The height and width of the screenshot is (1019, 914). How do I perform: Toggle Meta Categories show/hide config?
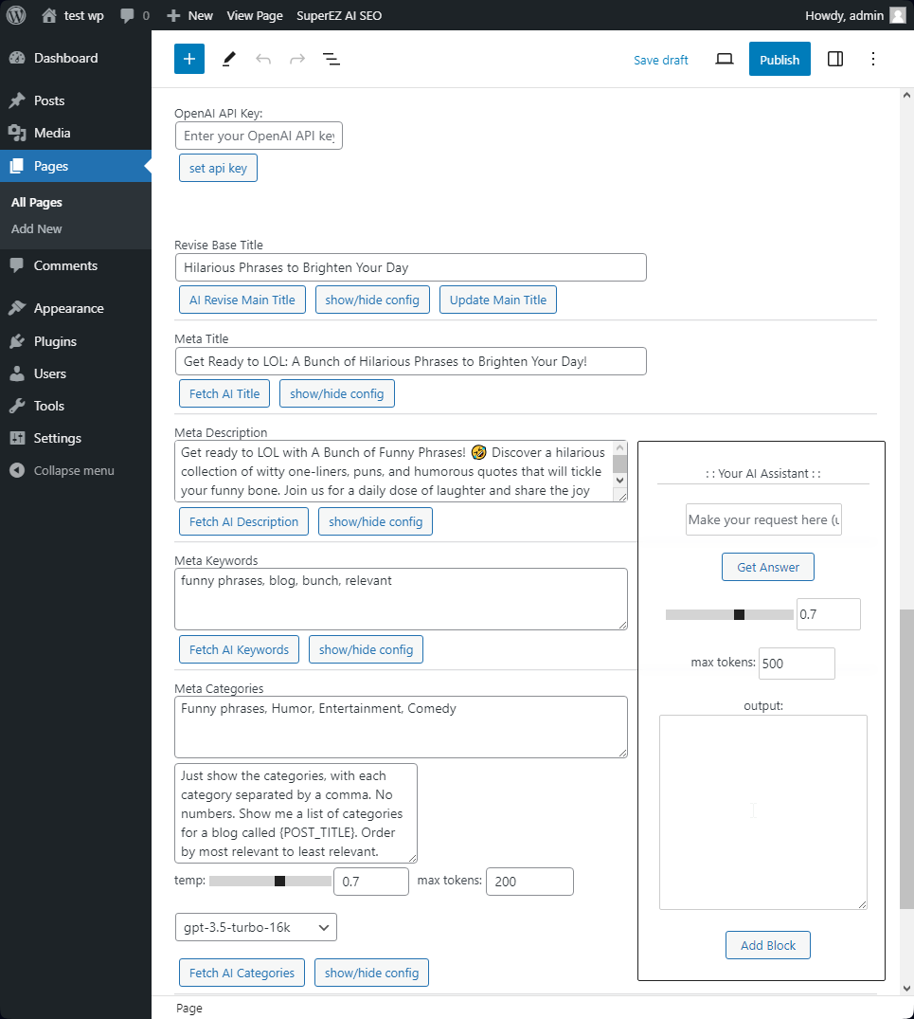coord(372,973)
